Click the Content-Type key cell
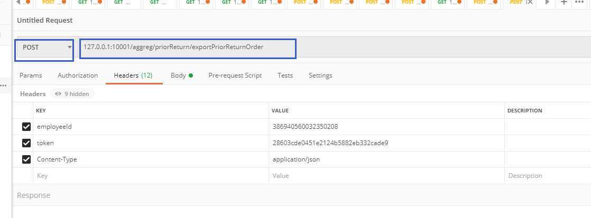 (151, 159)
